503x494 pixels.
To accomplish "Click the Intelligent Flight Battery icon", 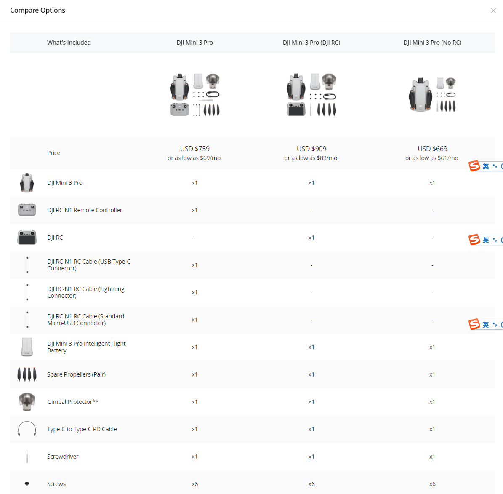I will [x=27, y=347].
